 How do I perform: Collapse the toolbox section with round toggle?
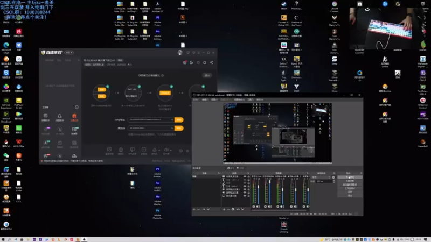[x=77, y=107]
